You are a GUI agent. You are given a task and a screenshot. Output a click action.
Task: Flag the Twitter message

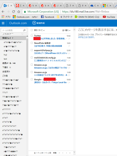pos(69,39)
